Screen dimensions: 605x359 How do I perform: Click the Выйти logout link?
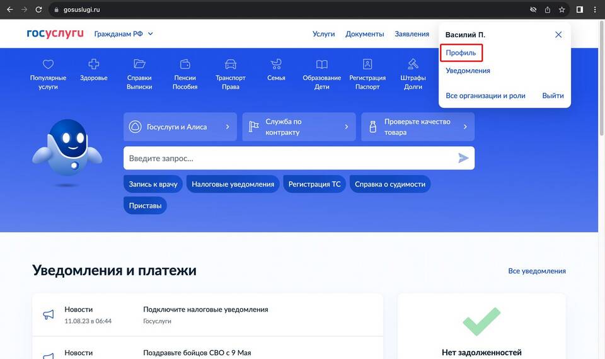553,96
